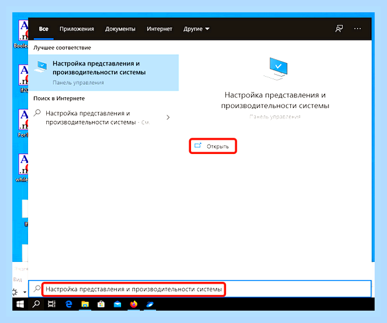Click the search input field text
Viewport: 387px width, 323px height.
pos(134,289)
